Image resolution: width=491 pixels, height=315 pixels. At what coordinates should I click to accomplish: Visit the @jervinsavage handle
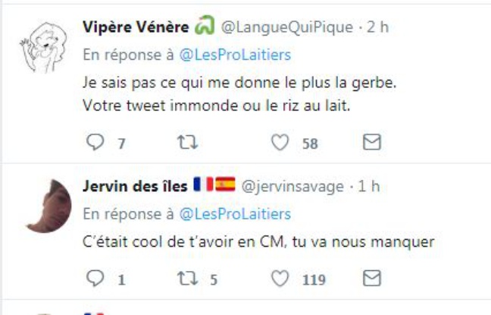pyautogui.click(x=292, y=185)
